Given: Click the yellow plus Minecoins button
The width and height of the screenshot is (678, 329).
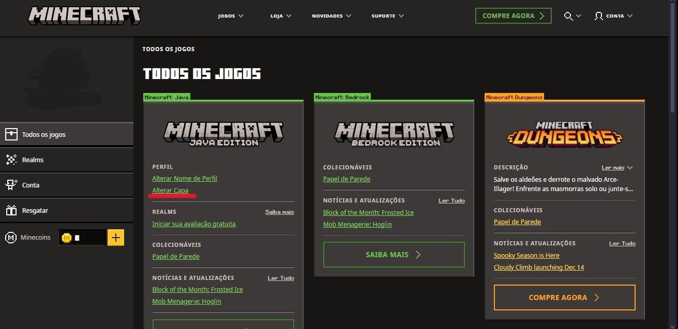Looking at the screenshot, I should 116,238.
